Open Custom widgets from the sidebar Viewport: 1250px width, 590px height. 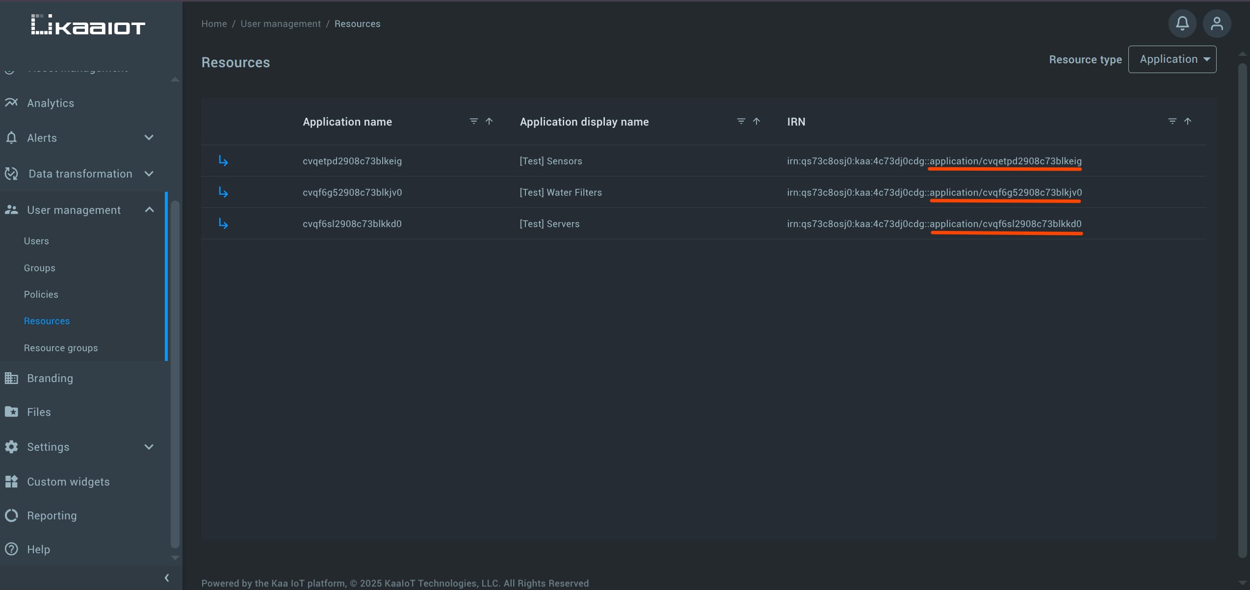[11, 481]
